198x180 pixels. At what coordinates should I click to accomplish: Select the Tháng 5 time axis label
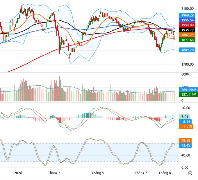pyautogui.click(x=98, y=173)
